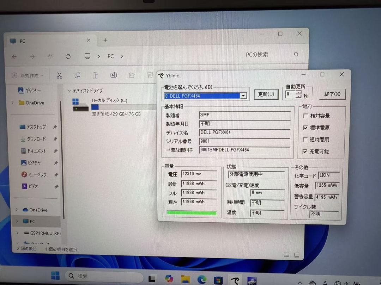The height and width of the screenshot is (285, 381).
Task: Switch to the PC tab in Explorer
Action: 22,41
